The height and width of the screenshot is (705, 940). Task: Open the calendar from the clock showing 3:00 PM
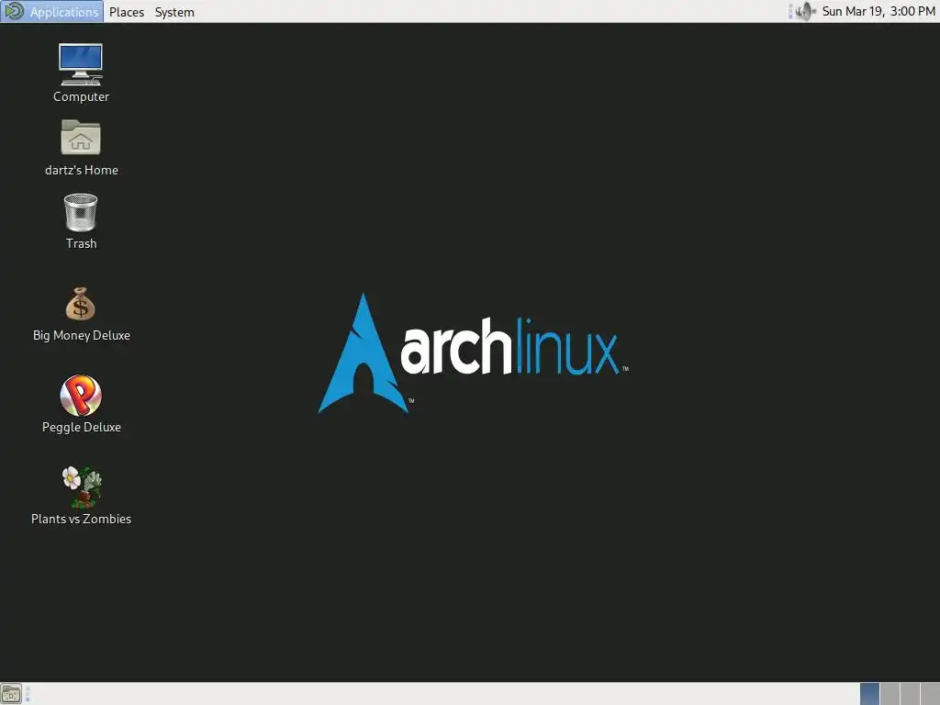click(878, 11)
